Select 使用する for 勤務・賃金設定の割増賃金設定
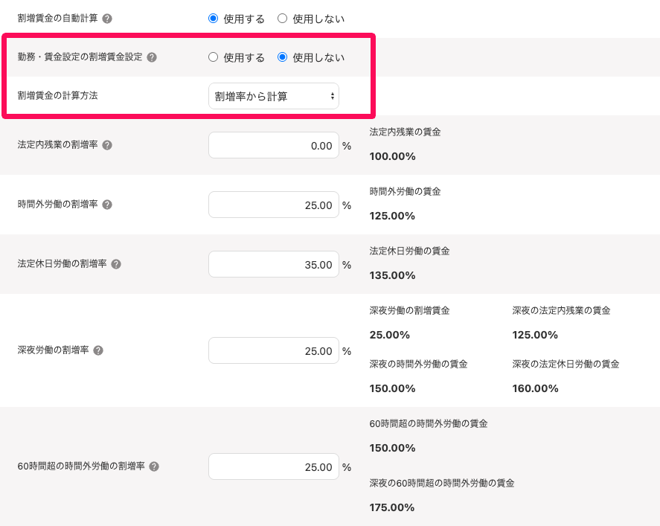660x526 pixels. (214, 57)
